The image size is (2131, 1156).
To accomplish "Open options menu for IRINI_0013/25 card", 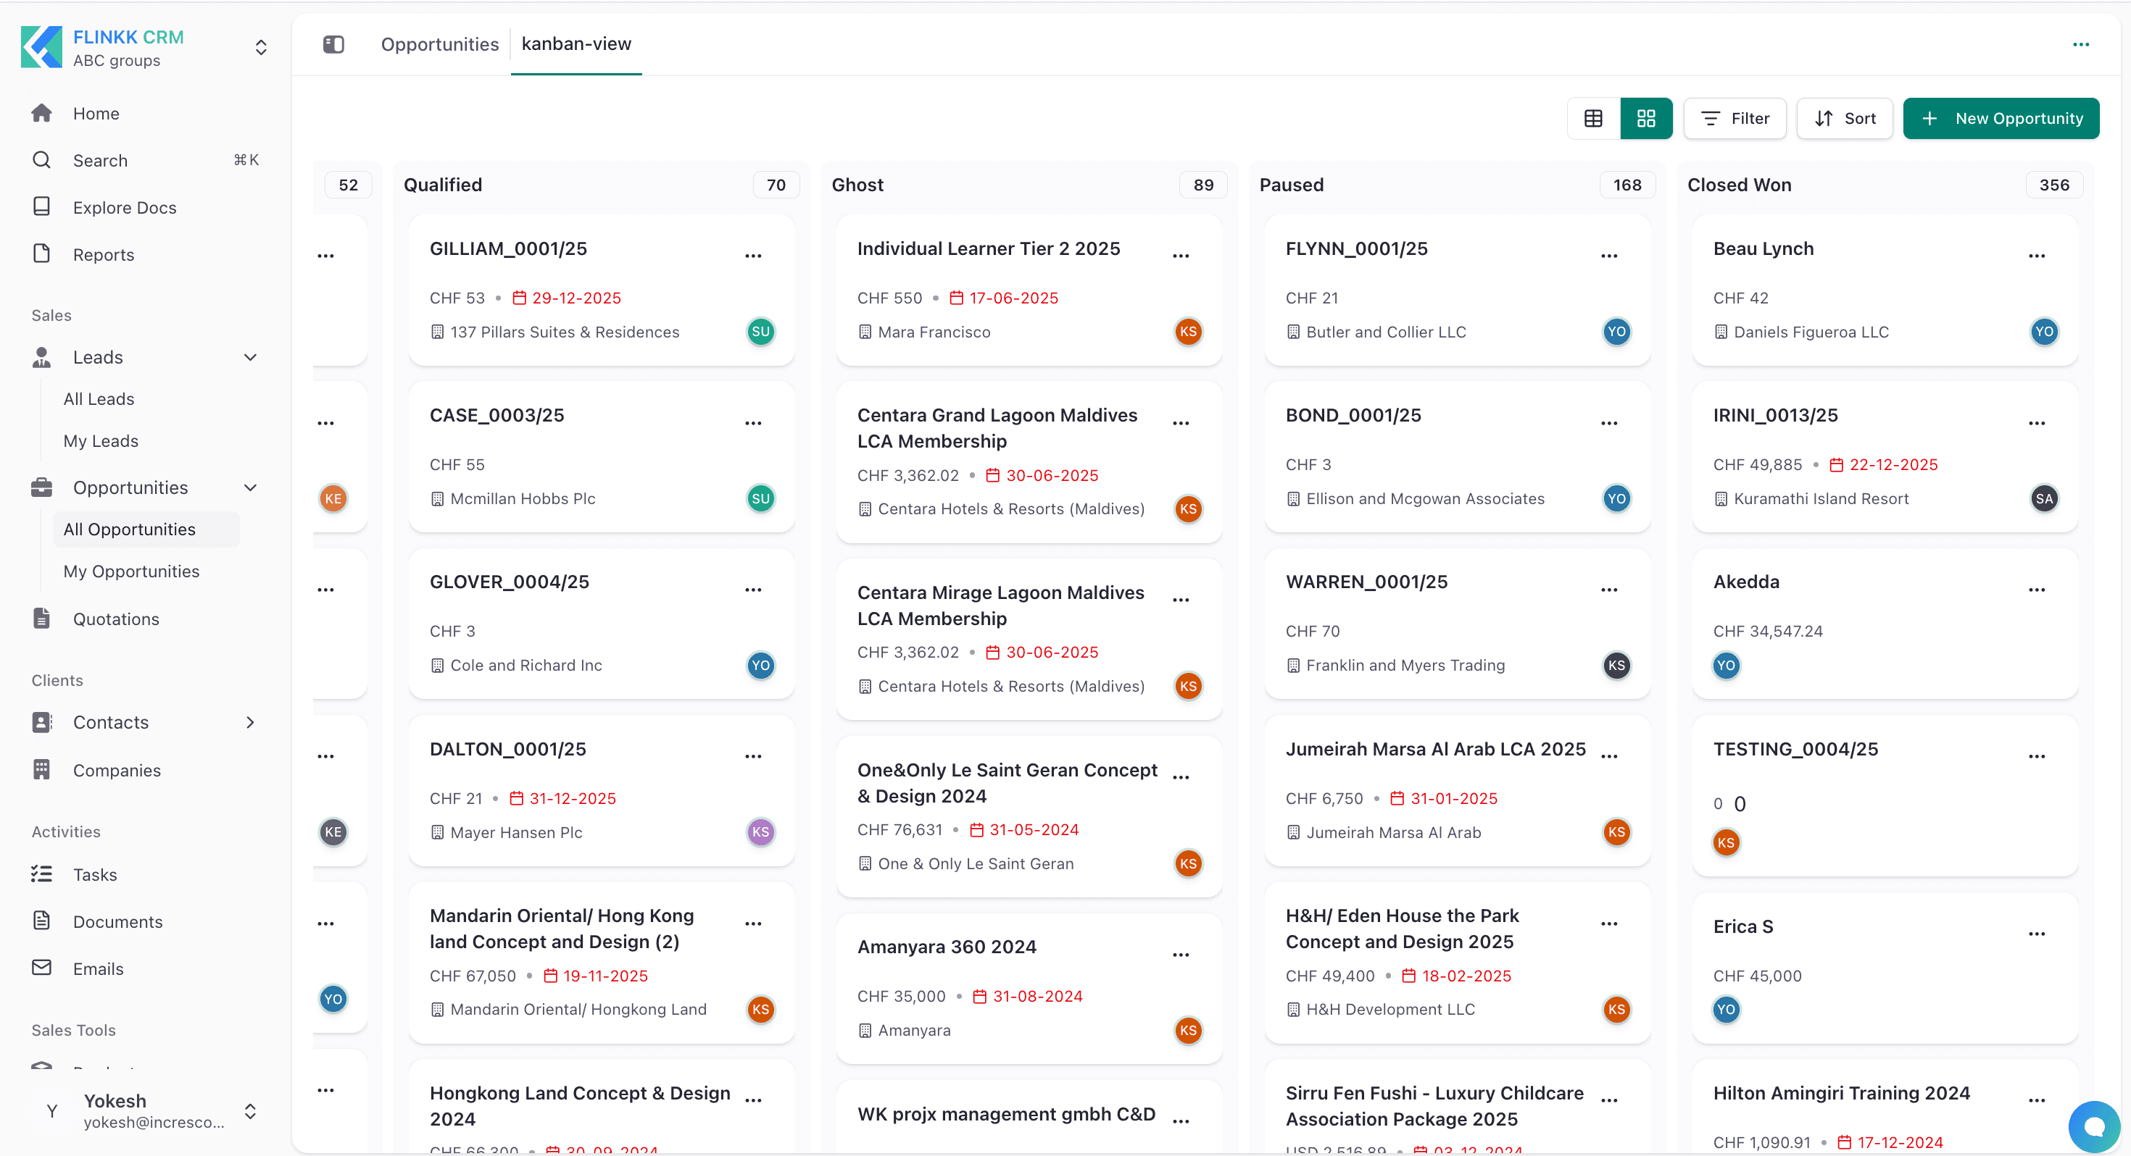I will (2037, 422).
